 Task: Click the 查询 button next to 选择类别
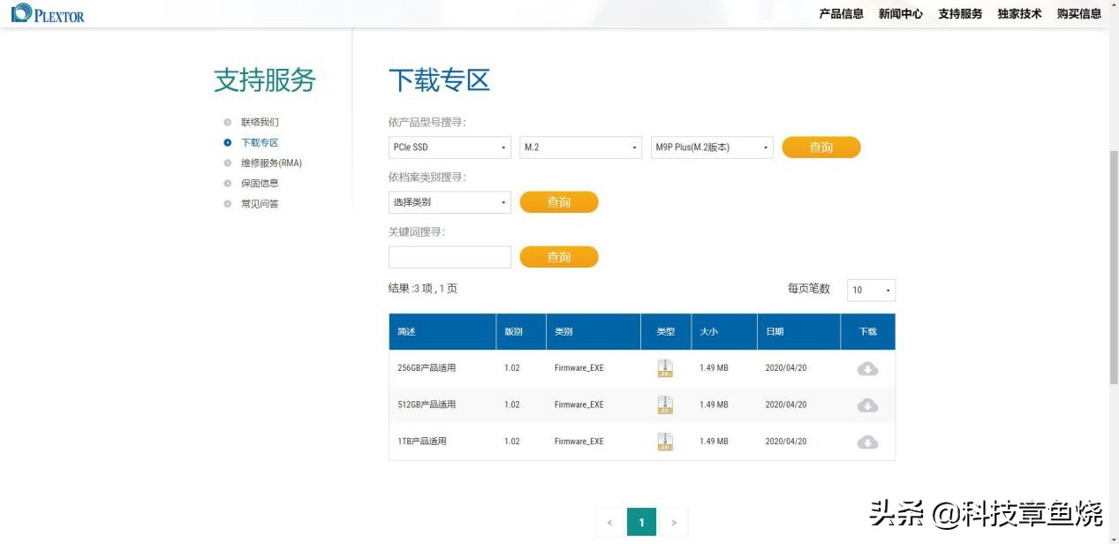click(559, 201)
